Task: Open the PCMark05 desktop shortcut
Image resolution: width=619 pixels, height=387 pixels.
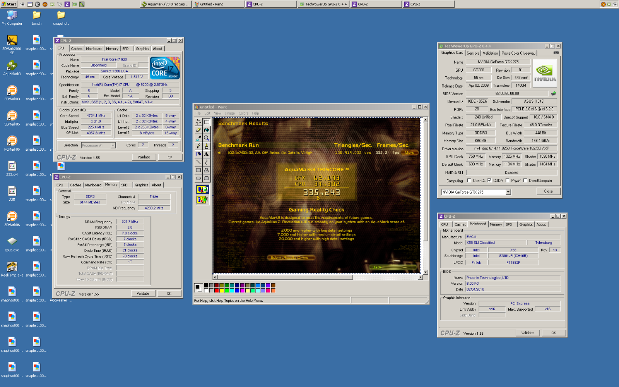Action: [x=12, y=143]
